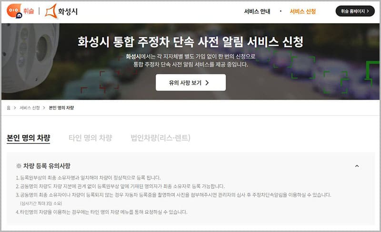Click the breadcrumb separator arrow after 홈
The height and width of the screenshot is (232, 381).
[x=15, y=108]
